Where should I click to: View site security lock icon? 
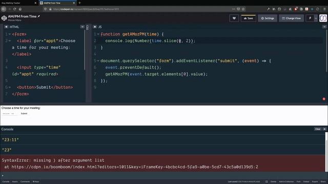(50, 9)
